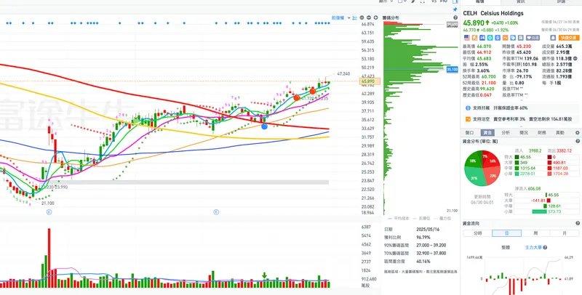
Task: Select 分時 fund flow period
Action: pos(478,233)
